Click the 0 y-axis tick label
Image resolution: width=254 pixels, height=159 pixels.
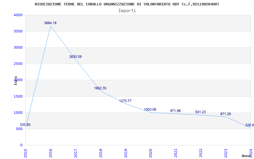[x=22, y=145]
